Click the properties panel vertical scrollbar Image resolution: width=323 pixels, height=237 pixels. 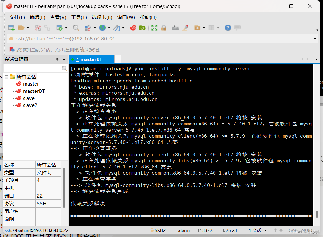point(64,188)
